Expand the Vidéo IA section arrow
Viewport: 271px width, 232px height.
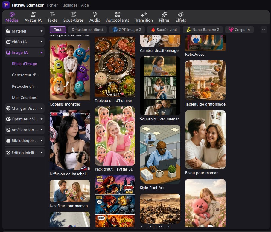[42, 42]
